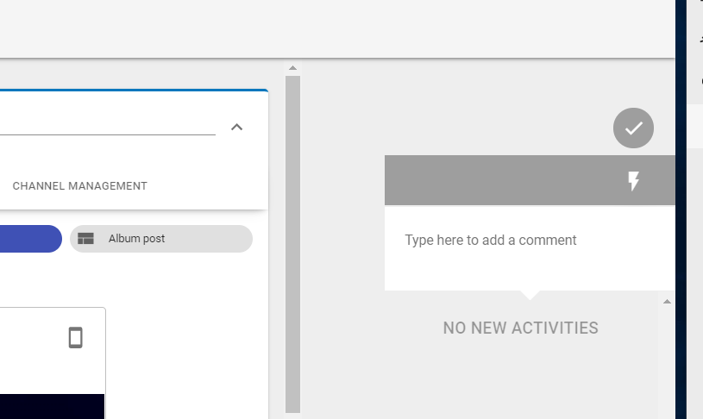Click the underlined text field beside the chevron
The width and height of the screenshot is (703, 419).
point(108,126)
